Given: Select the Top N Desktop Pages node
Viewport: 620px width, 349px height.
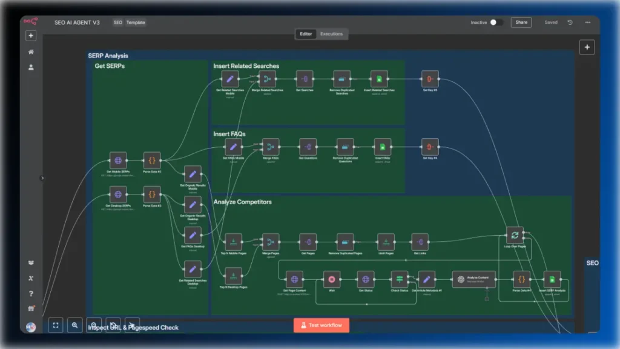Looking at the screenshot, I should (x=233, y=276).
